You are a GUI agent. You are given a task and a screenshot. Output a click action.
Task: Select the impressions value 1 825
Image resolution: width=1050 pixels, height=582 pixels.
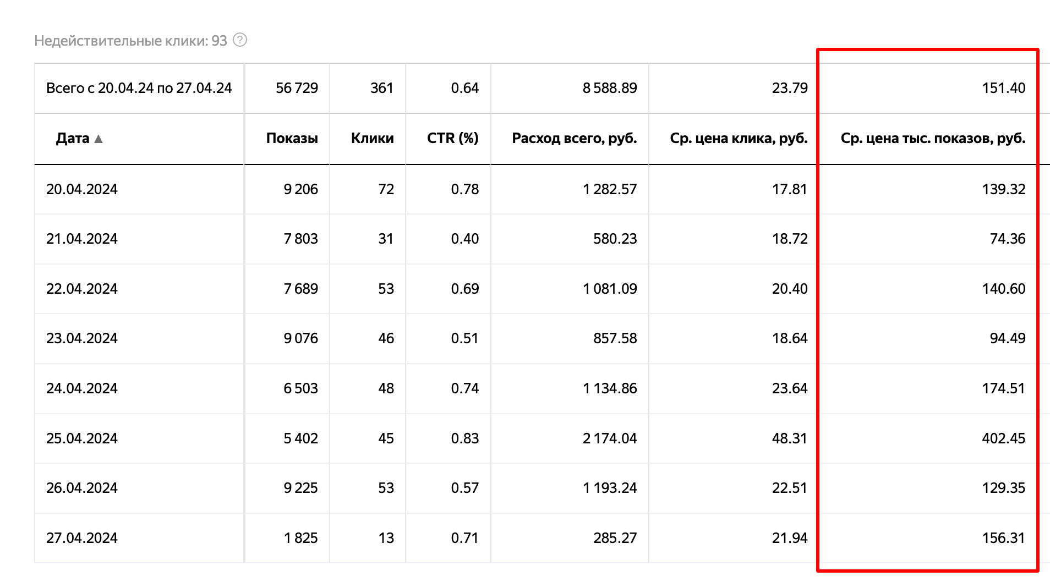(300, 538)
